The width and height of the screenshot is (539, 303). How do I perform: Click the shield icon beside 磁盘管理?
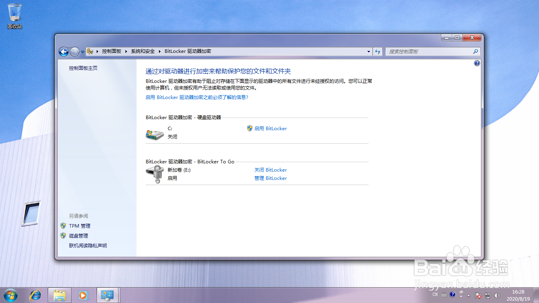(63, 236)
